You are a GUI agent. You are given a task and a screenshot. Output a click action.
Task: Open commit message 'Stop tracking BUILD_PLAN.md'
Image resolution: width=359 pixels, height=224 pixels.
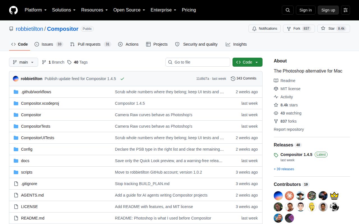(x=142, y=184)
